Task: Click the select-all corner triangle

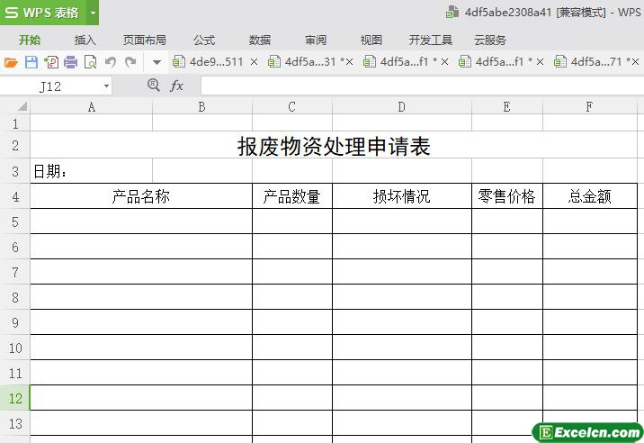Action: (22, 106)
